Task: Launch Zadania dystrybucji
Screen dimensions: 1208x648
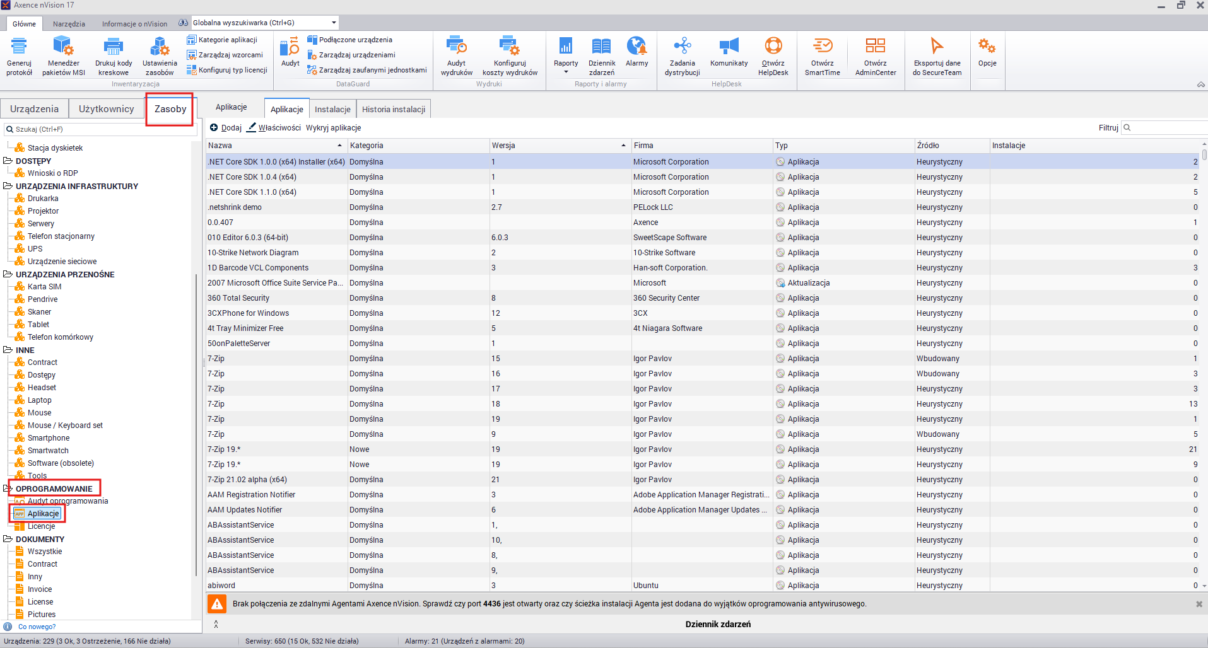Action: 682,47
